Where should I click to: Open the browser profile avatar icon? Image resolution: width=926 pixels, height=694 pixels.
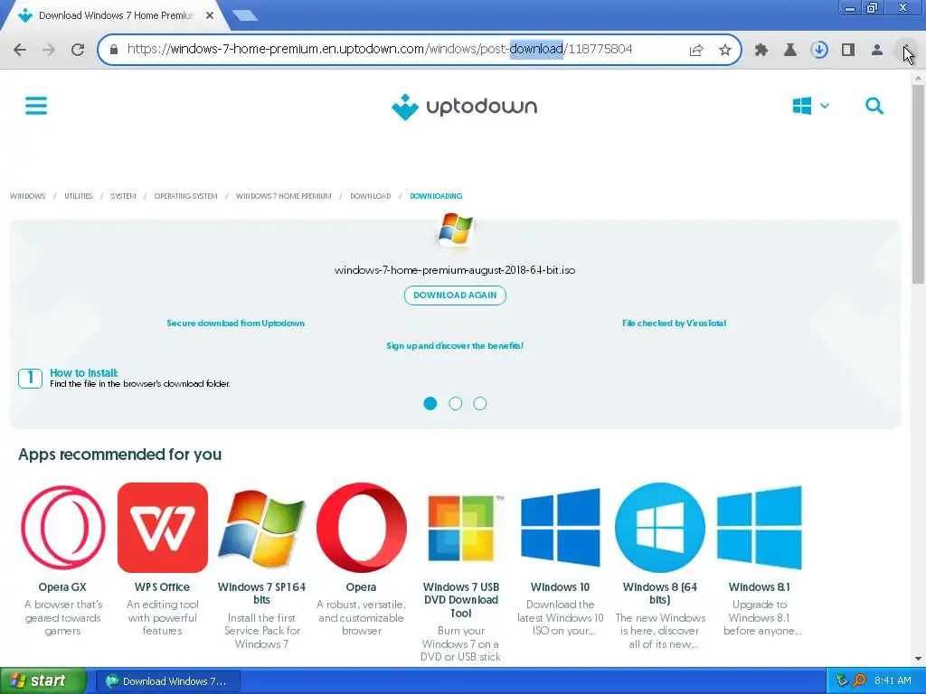[x=877, y=51]
